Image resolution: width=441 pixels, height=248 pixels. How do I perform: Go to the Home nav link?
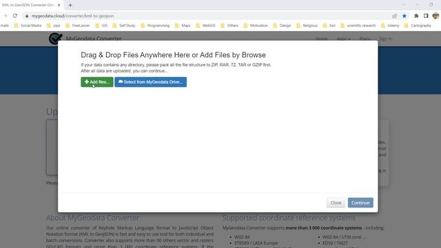[321, 39]
